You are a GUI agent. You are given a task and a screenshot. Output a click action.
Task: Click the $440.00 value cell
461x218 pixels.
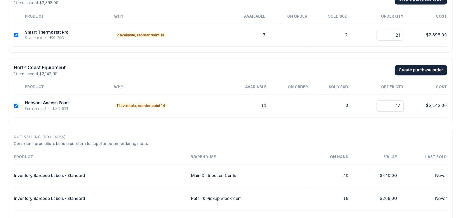pyautogui.click(x=388, y=176)
